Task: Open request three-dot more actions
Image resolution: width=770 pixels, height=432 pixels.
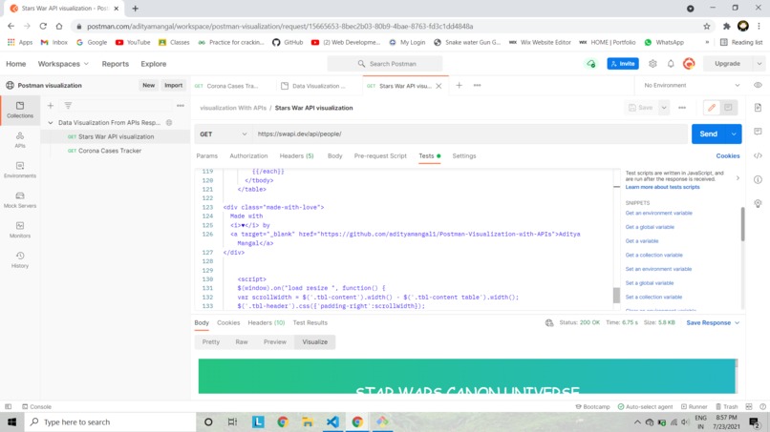Action: 681,108
